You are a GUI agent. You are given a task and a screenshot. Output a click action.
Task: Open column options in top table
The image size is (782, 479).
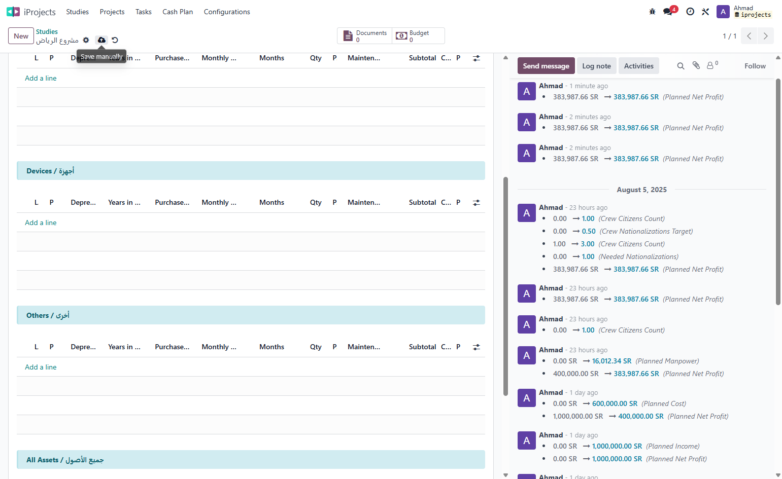476,58
